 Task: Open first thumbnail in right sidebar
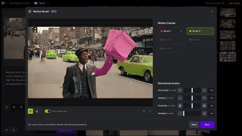[228, 13]
